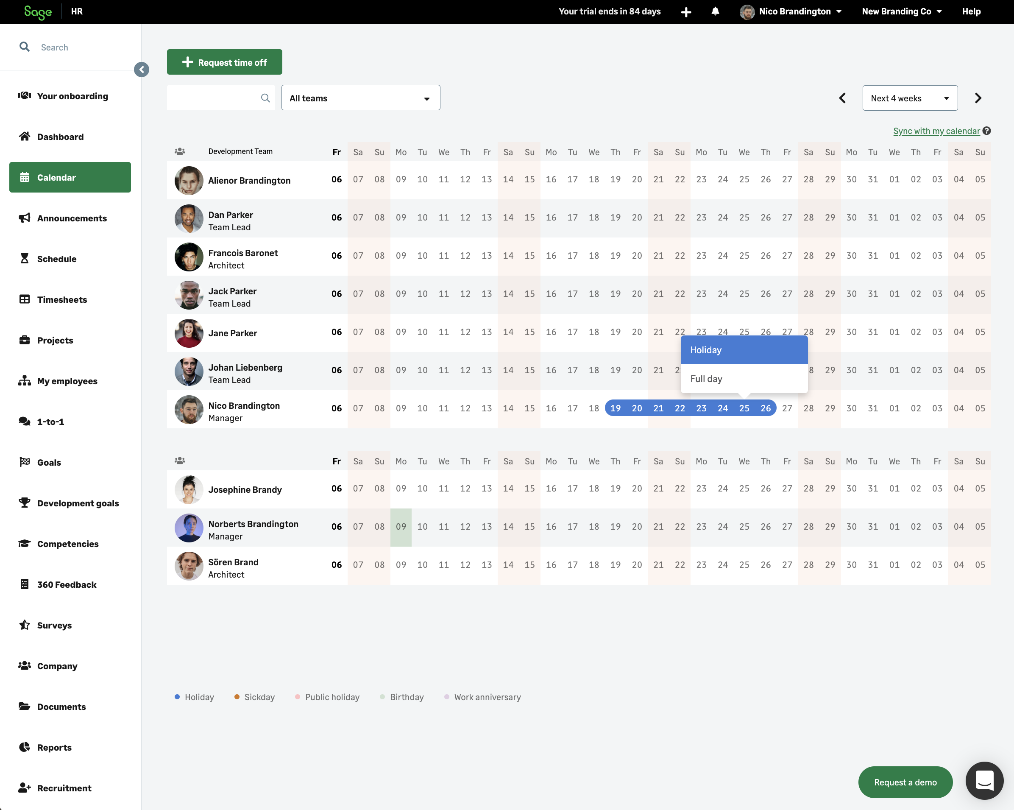Open the All teams dropdown

pyautogui.click(x=361, y=98)
